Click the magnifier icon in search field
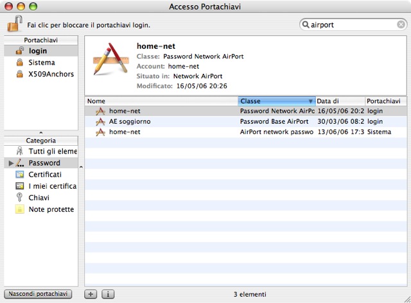The height and width of the screenshot is (303, 411). [306, 24]
